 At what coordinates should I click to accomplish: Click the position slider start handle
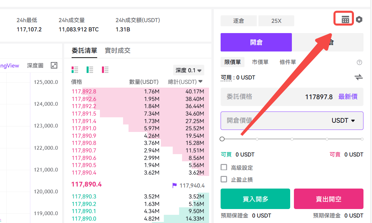[222, 139]
